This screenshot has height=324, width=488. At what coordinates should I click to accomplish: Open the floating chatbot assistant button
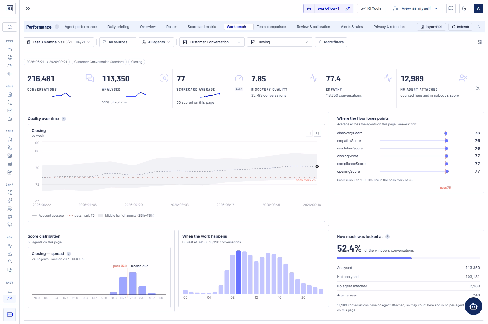coord(474,306)
